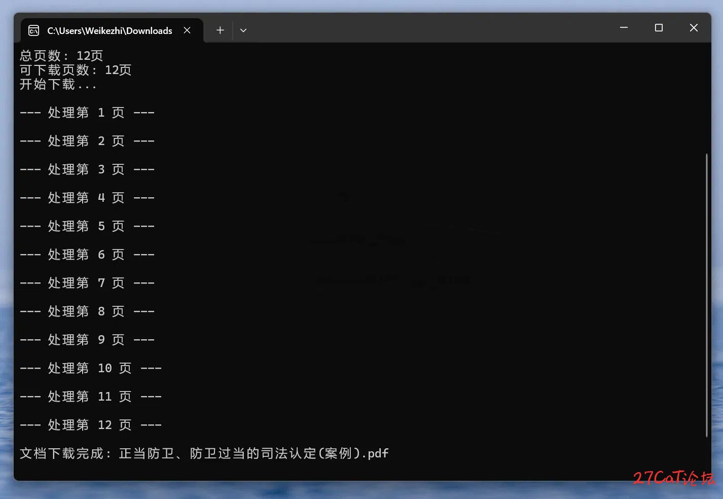Click the "文档下载完成" pdf filename line
The image size is (723, 499).
tap(204, 453)
